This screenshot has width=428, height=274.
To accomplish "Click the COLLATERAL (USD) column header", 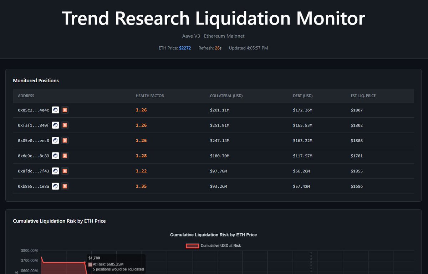I will click(226, 96).
